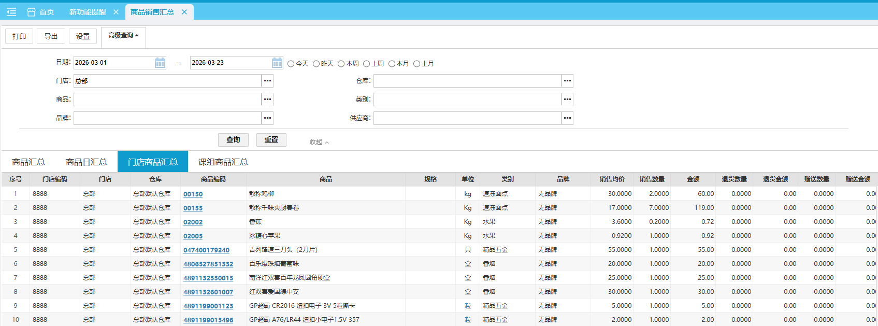Switch to 商品日汇总 tab
The height and width of the screenshot is (326, 878).
pyautogui.click(x=87, y=162)
